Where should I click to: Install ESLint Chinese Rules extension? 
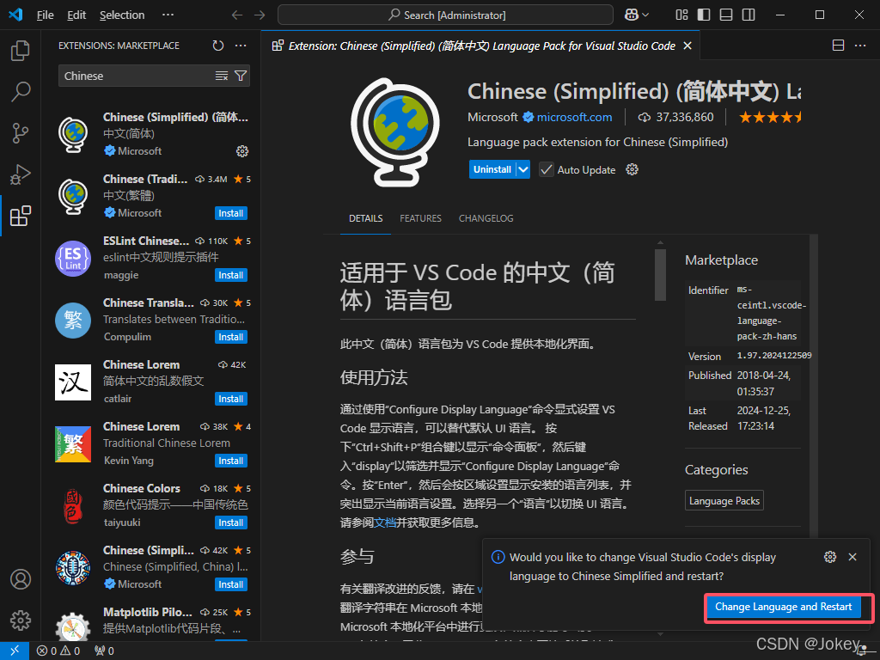coord(230,275)
